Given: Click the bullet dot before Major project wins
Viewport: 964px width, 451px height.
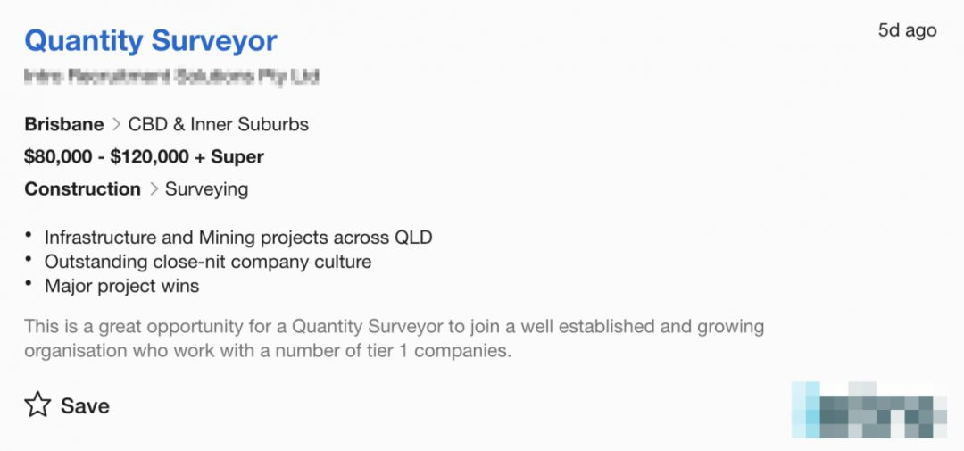Looking at the screenshot, I should tap(29, 283).
